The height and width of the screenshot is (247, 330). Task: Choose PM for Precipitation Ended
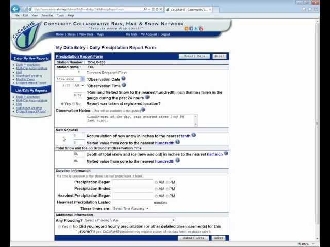(167, 189)
